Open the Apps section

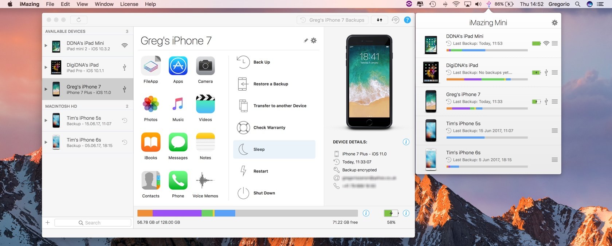[178, 66]
